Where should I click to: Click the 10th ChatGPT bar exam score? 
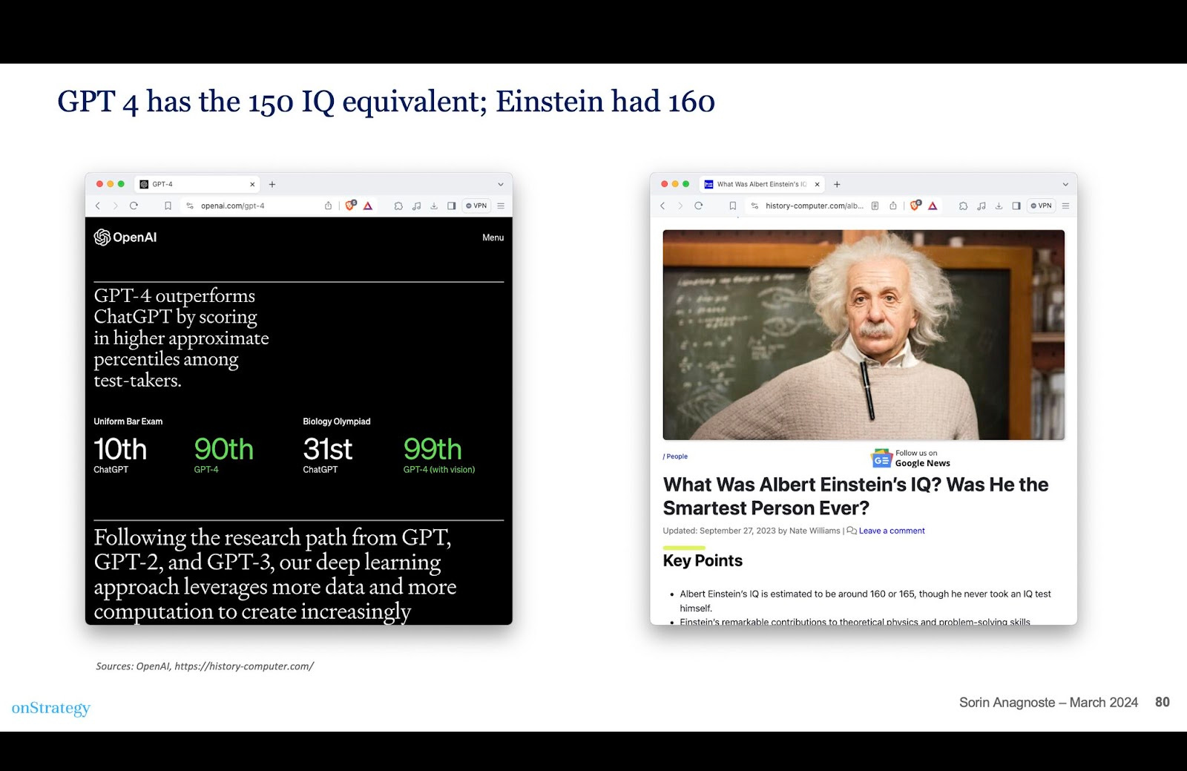pos(120,450)
